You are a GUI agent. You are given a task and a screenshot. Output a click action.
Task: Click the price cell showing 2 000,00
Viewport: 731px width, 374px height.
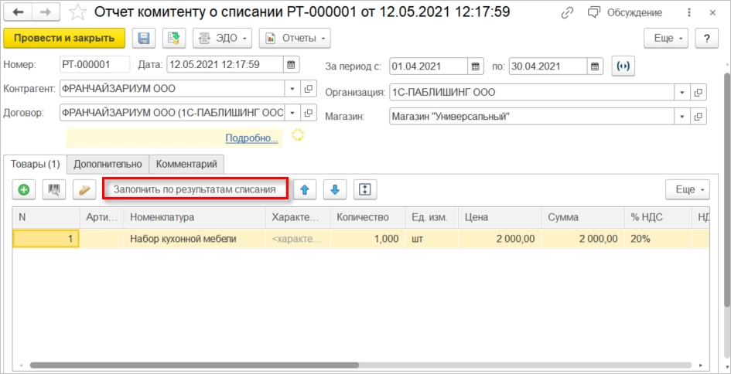500,239
